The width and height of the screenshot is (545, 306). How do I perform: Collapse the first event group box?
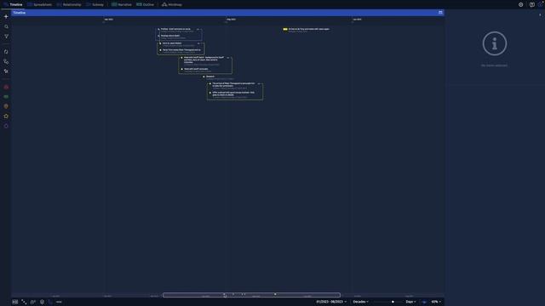pos(198,29)
